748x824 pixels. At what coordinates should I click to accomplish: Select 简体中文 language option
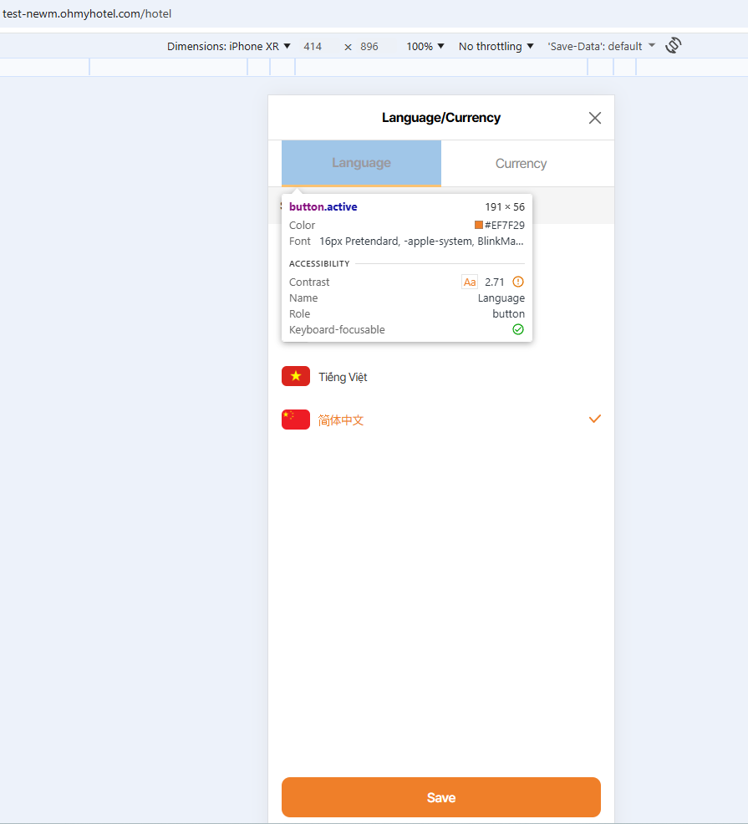tap(441, 420)
